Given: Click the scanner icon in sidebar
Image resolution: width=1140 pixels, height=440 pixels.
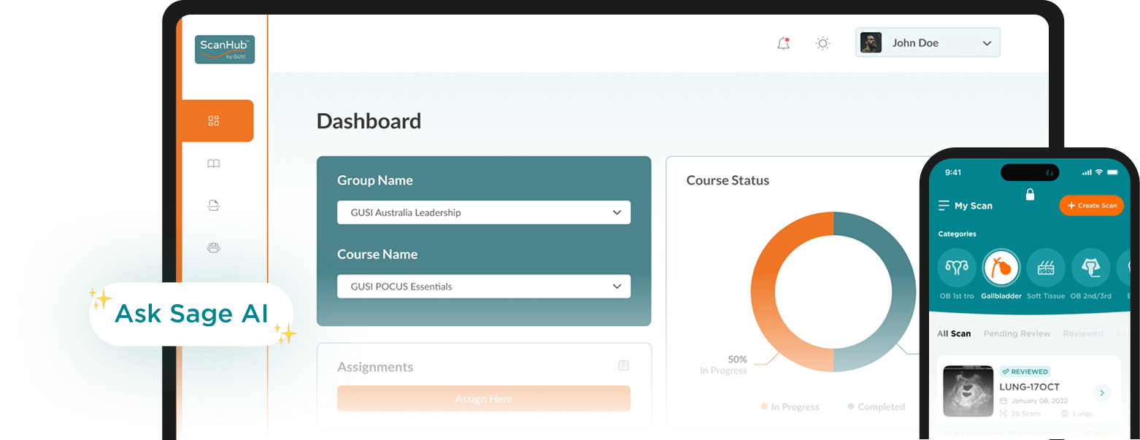Looking at the screenshot, I should (x=214, y=206).
